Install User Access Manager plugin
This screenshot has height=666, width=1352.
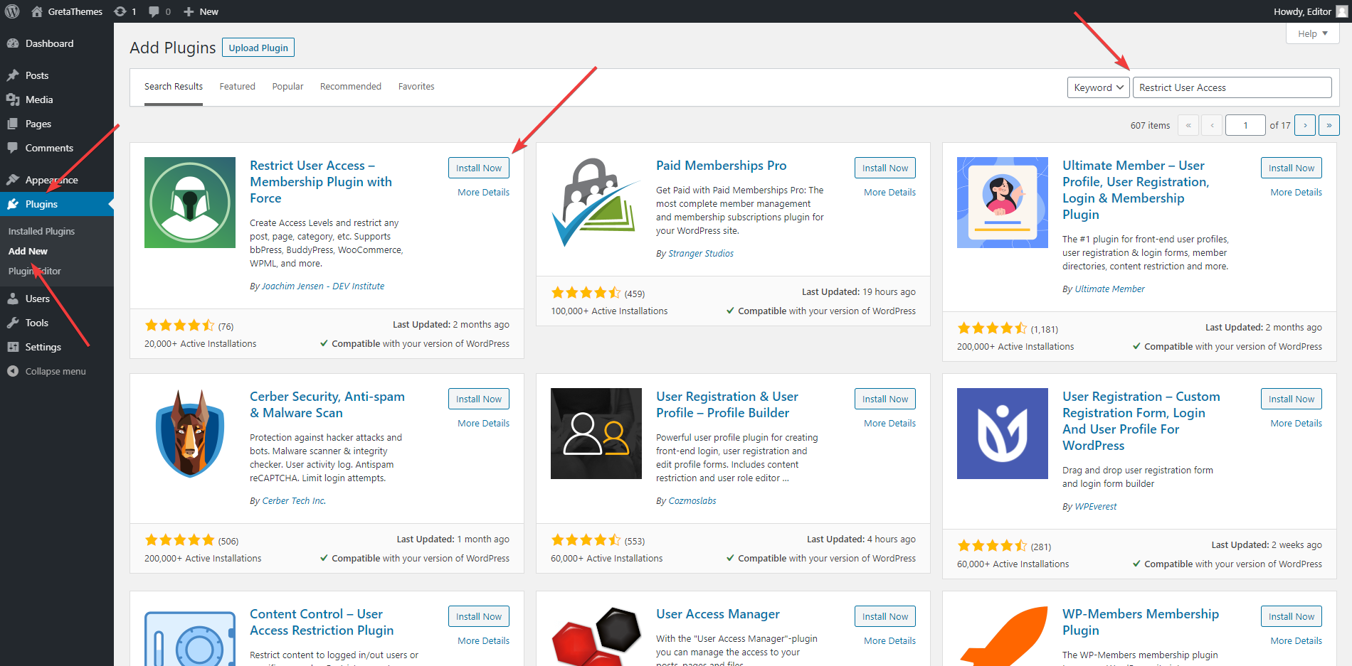885,616
